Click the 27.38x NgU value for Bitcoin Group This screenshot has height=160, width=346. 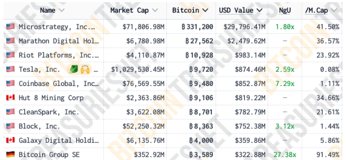285,154
